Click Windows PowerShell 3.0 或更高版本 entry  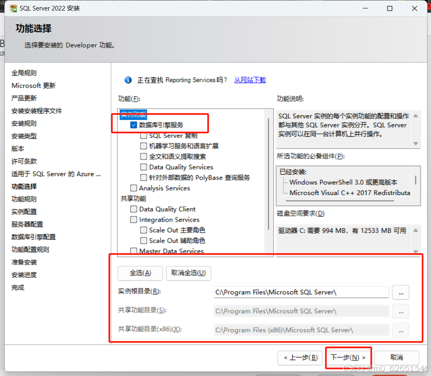point(343,182)
